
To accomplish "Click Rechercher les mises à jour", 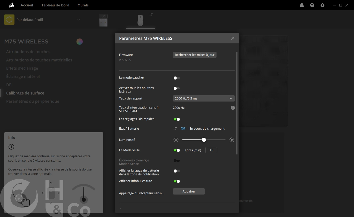I will pos(195,55).
